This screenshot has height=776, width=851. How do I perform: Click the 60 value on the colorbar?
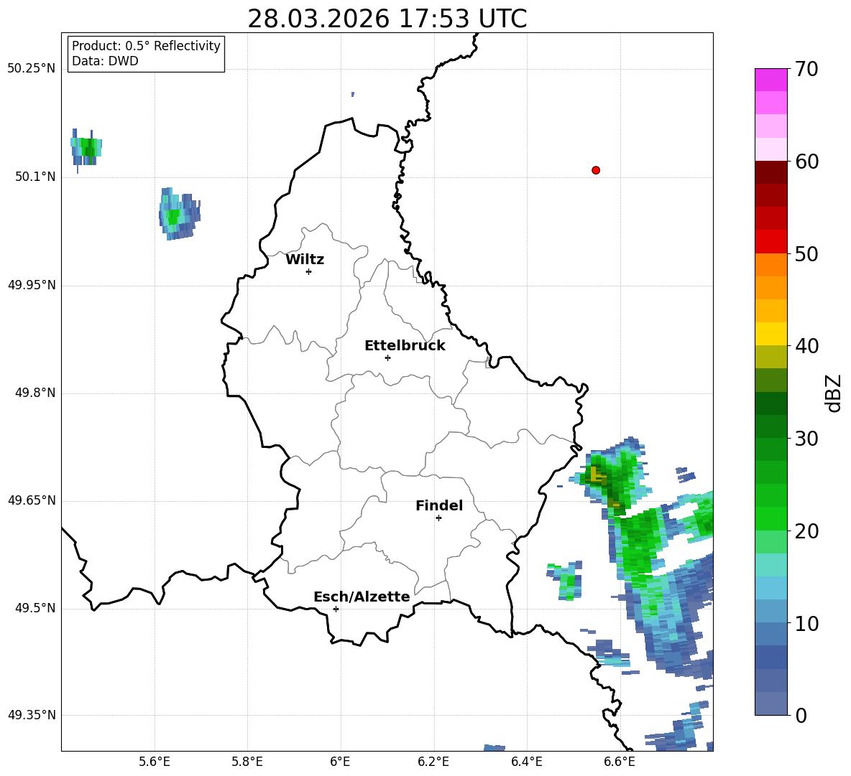coord(806,162)
